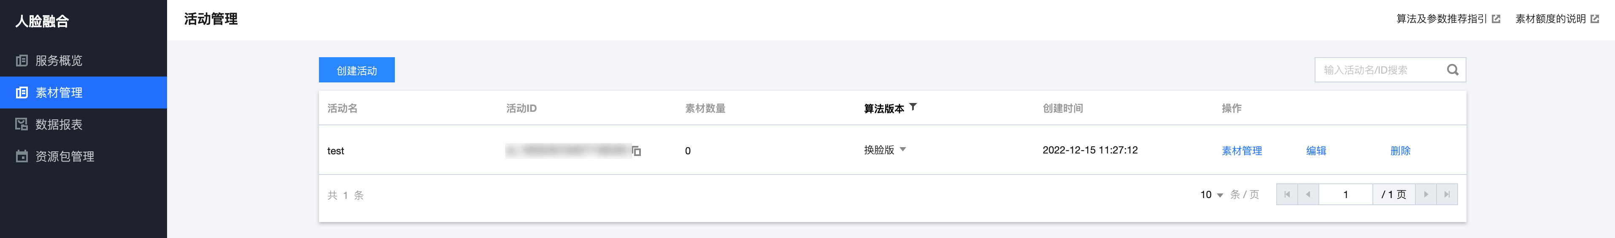Open the 素材管理 link in the test row
The width and height of the screenshot is (1615, 238).
click(x=1241, y=151)
